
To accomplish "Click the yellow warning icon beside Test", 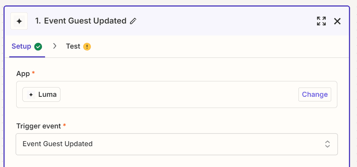I will pos(87,47).
